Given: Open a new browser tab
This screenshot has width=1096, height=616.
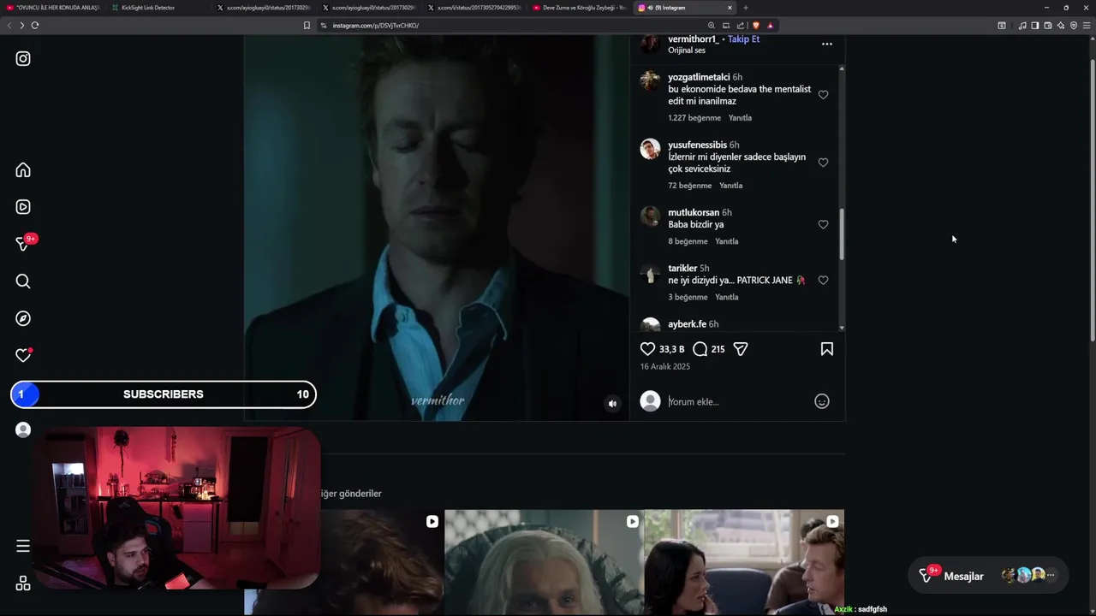Looking at the screenshot, I should pos(745,8).
